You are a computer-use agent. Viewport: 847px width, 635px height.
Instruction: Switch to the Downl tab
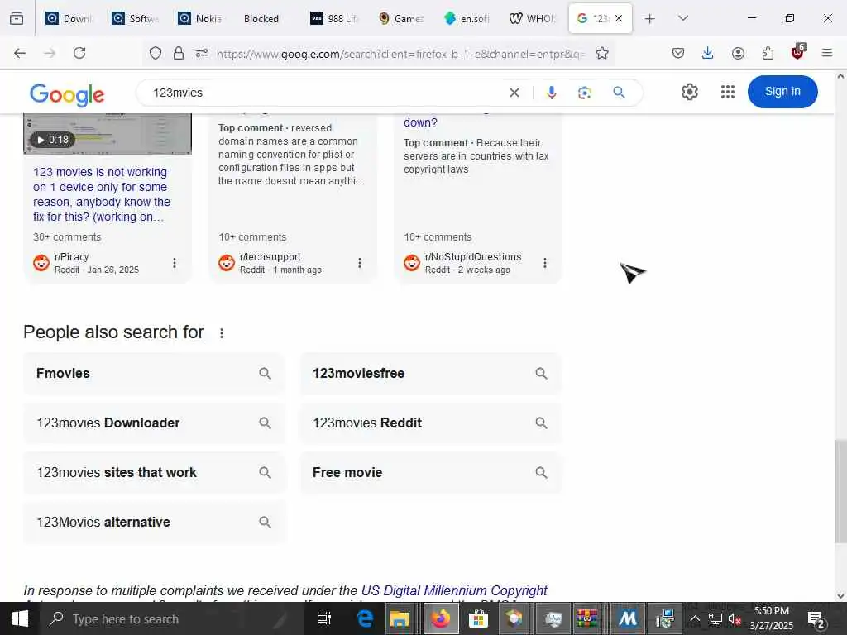click(x=70, y=18)
